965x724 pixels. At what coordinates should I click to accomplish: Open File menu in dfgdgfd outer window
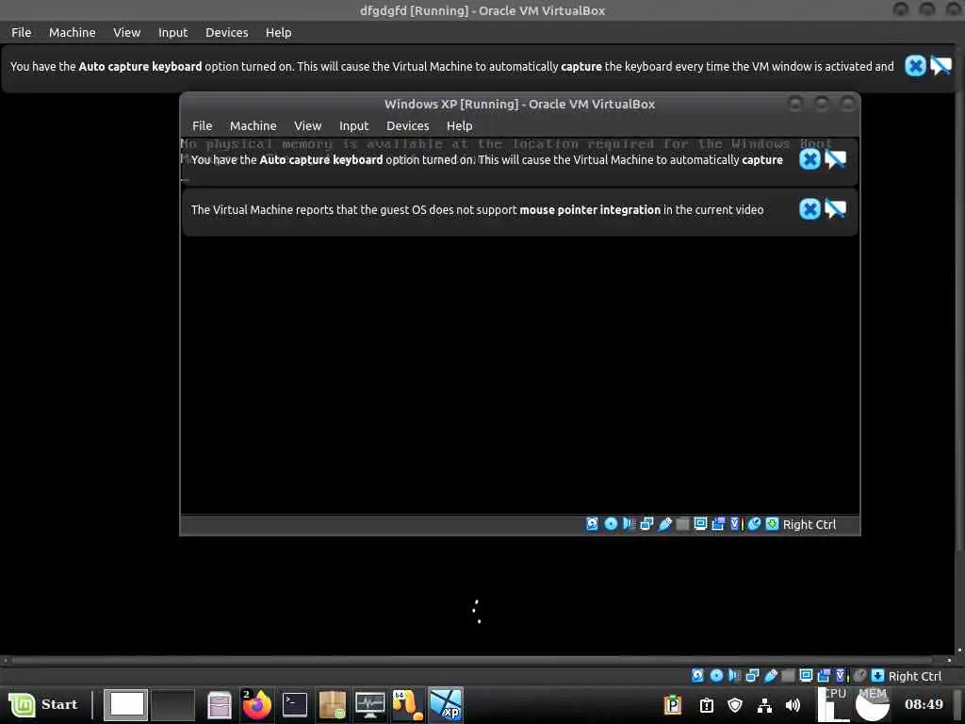pos(21,33)
